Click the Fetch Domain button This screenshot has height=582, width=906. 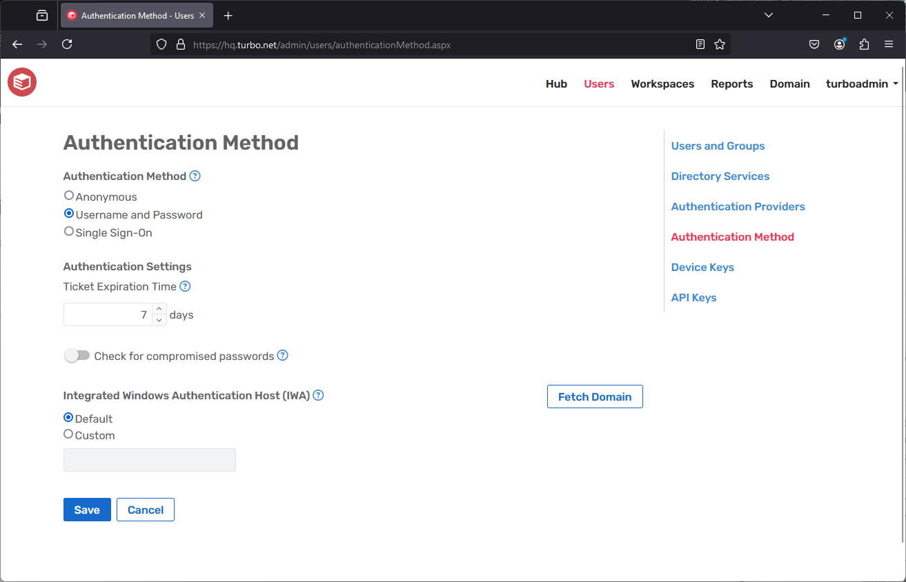(x=594, y=397)
